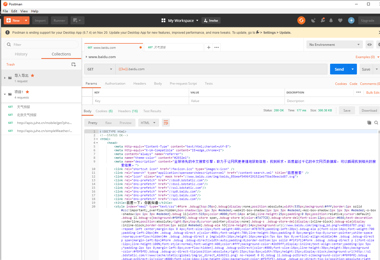380x260 pixels.
Task: Unstar the 项目1 collection
Action: [x=27, y=92]
